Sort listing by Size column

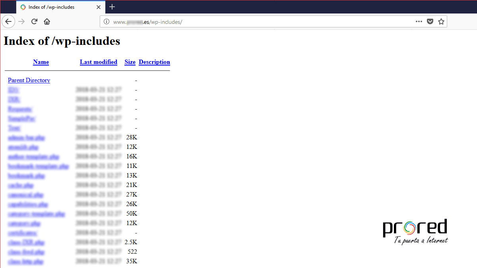pos(130,62)
